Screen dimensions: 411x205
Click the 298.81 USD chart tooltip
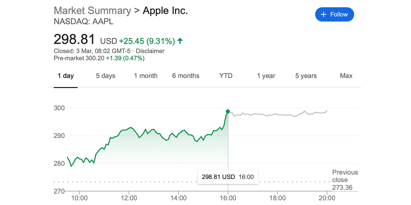coord(228,177)
